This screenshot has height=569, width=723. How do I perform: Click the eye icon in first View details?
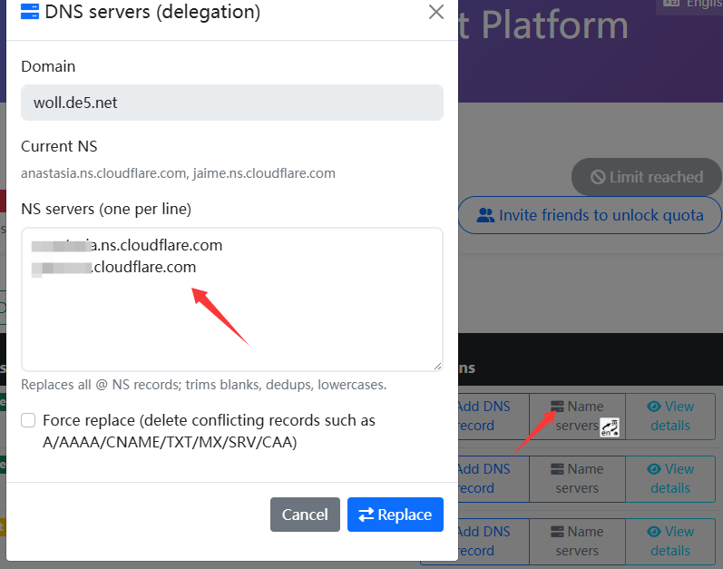(x=654, y=407)
